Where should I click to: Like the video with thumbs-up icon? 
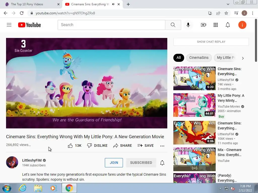(70, 146)
